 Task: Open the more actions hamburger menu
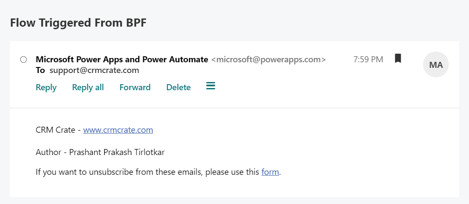210,86
